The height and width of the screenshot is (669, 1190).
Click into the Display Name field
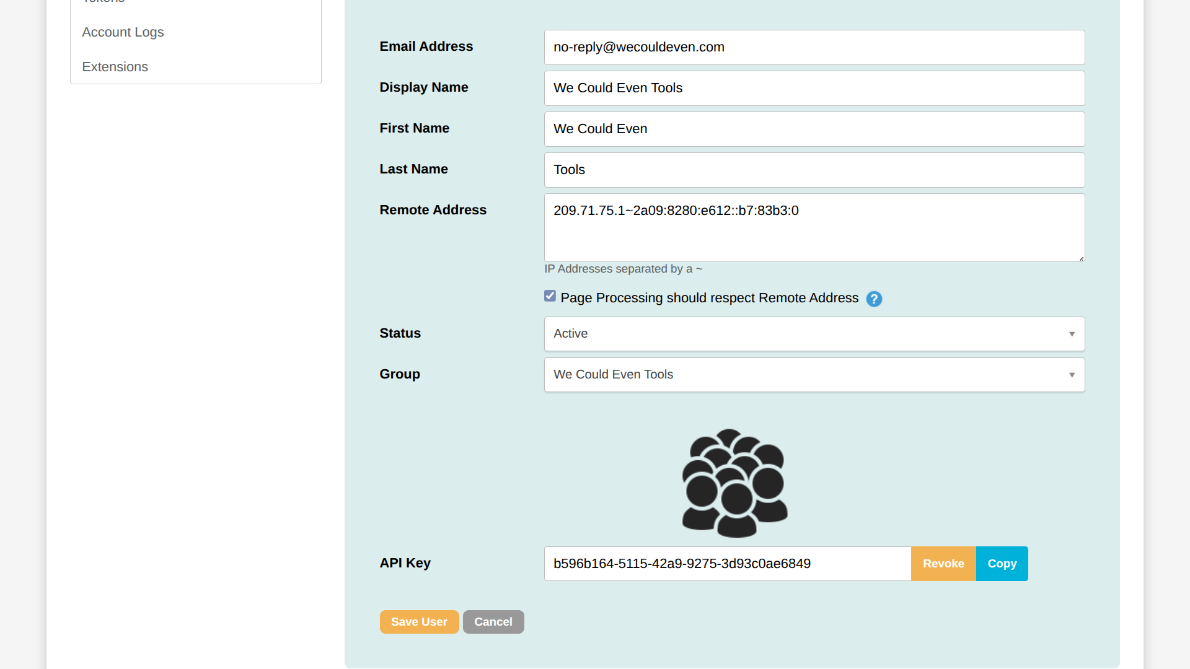814,88
